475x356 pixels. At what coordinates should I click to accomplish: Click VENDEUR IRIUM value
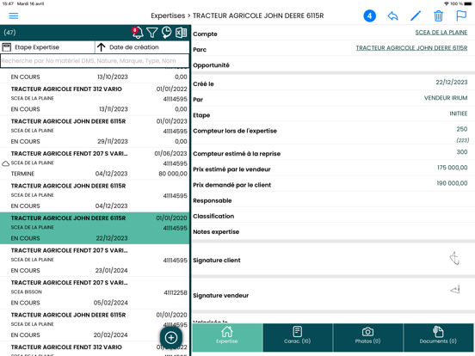coord(446,98)
